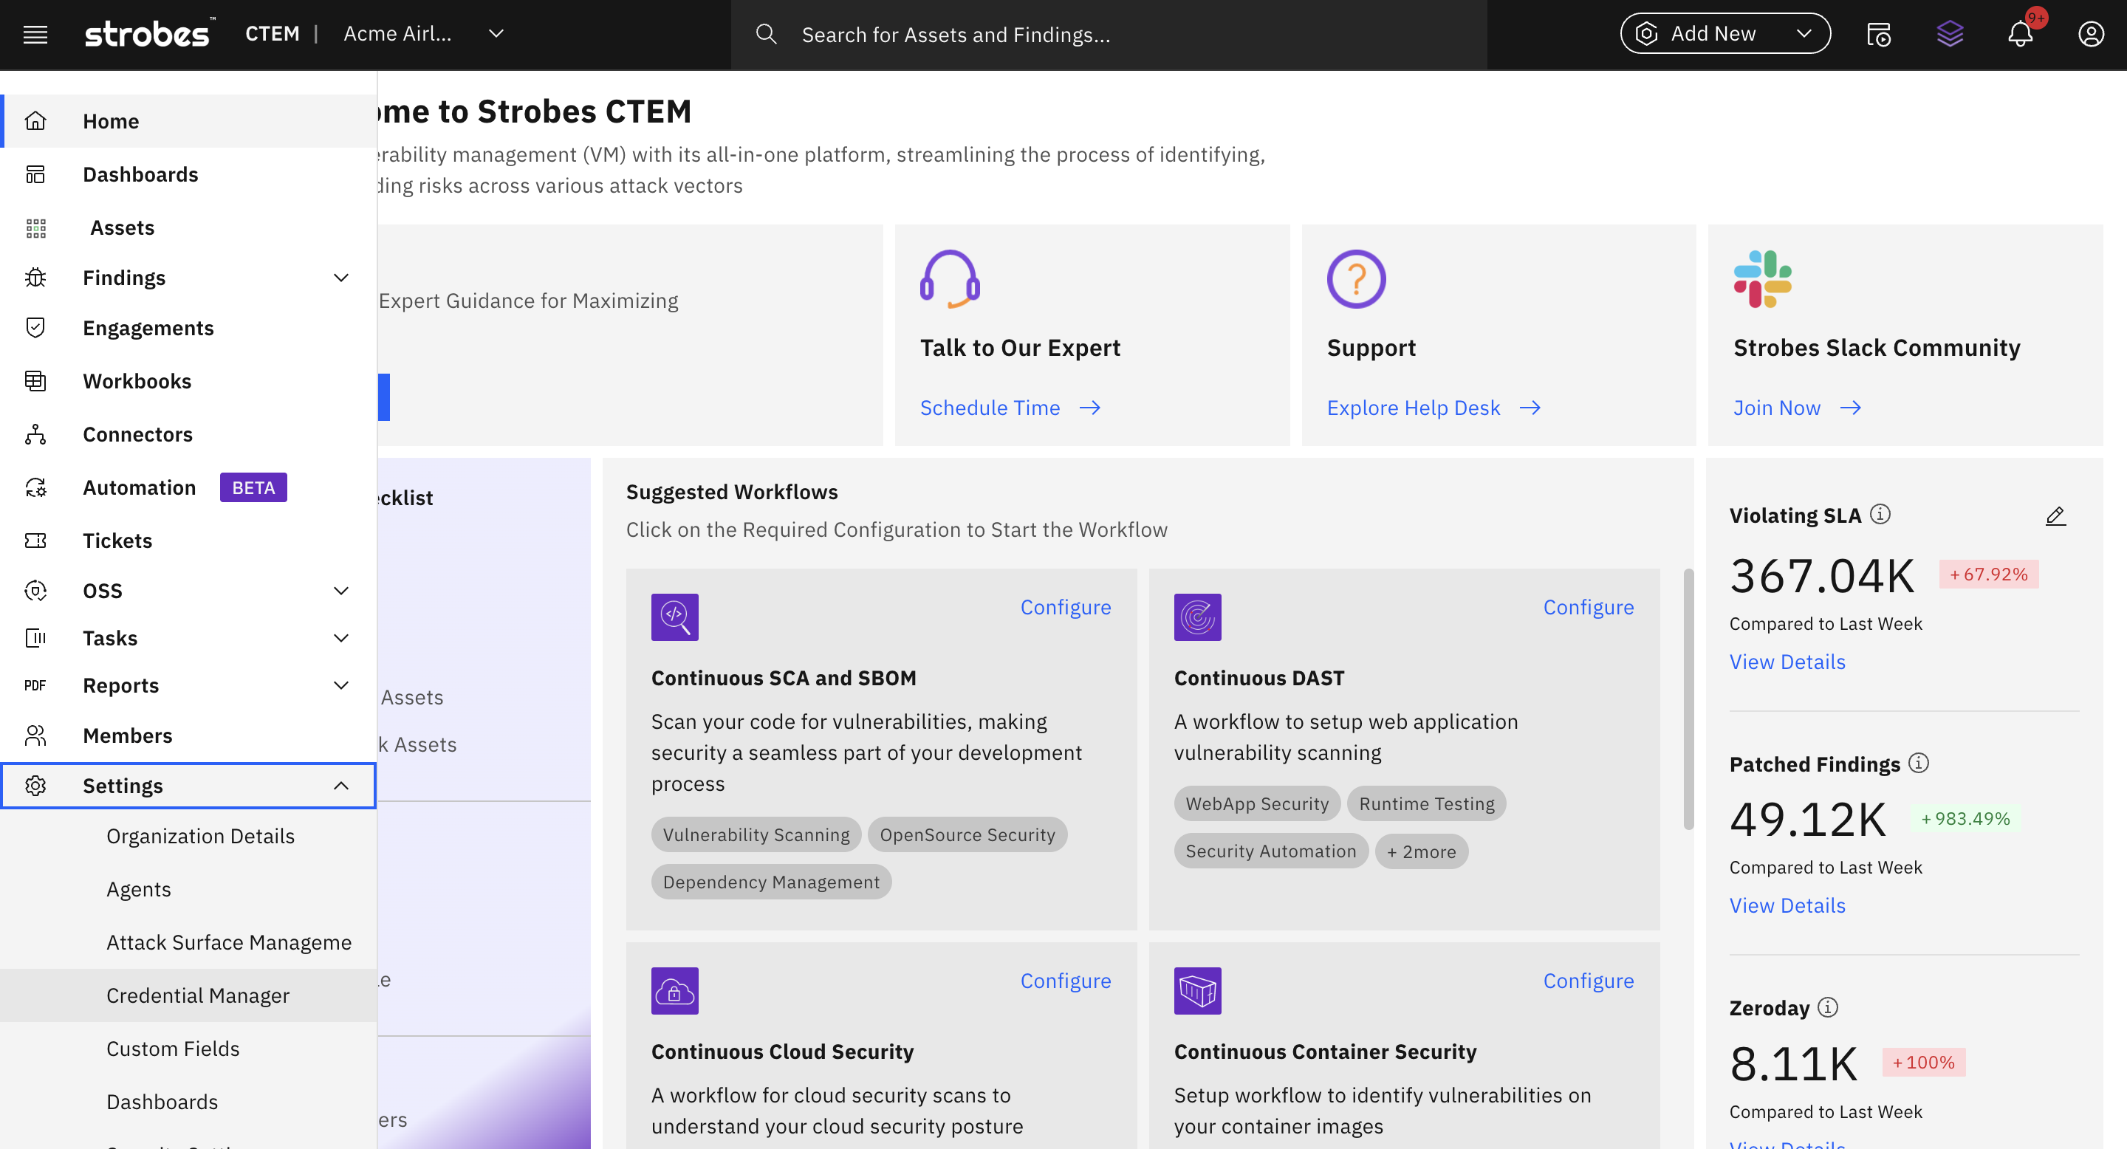Open the Acme Airl... organization dropdown
Image resolution: width=2127 pixels, height=1149 pixels.
click(x=422, y=34)
